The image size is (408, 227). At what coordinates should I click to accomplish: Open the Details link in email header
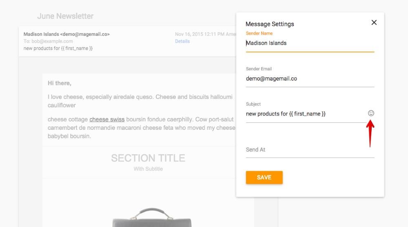point(182,41)
